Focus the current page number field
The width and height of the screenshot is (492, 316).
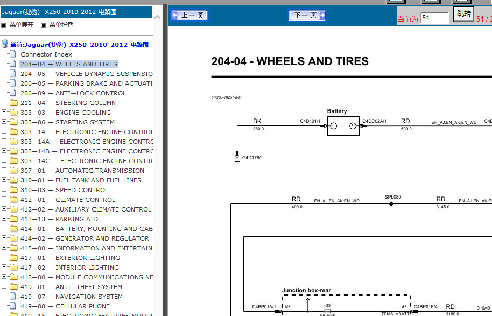434,18
